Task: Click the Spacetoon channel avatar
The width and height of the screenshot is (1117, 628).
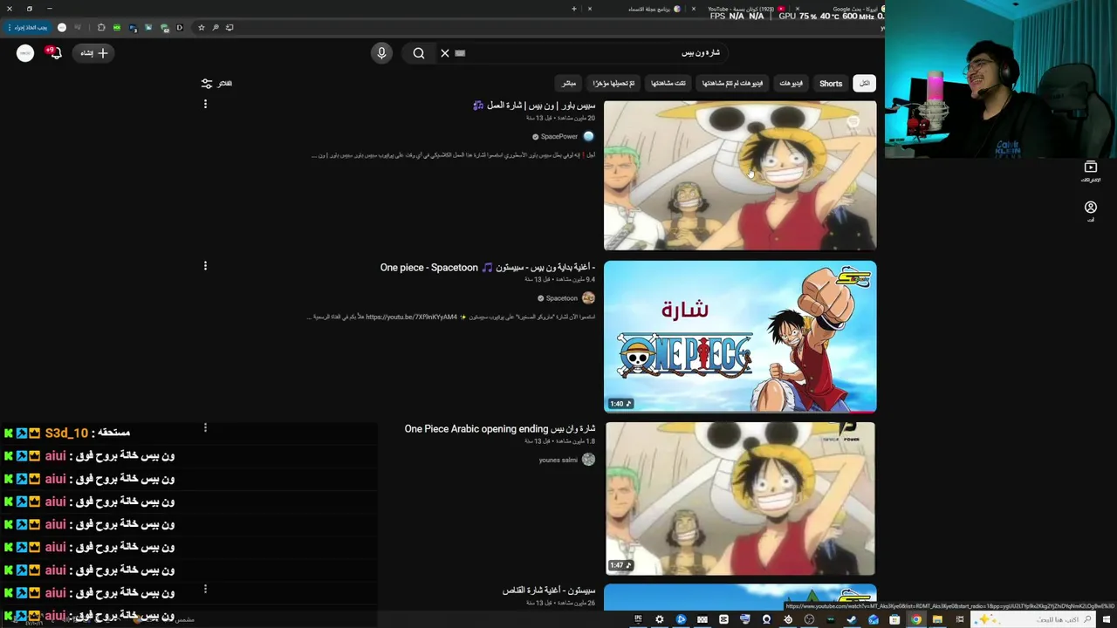Action: tap(588, 298)
